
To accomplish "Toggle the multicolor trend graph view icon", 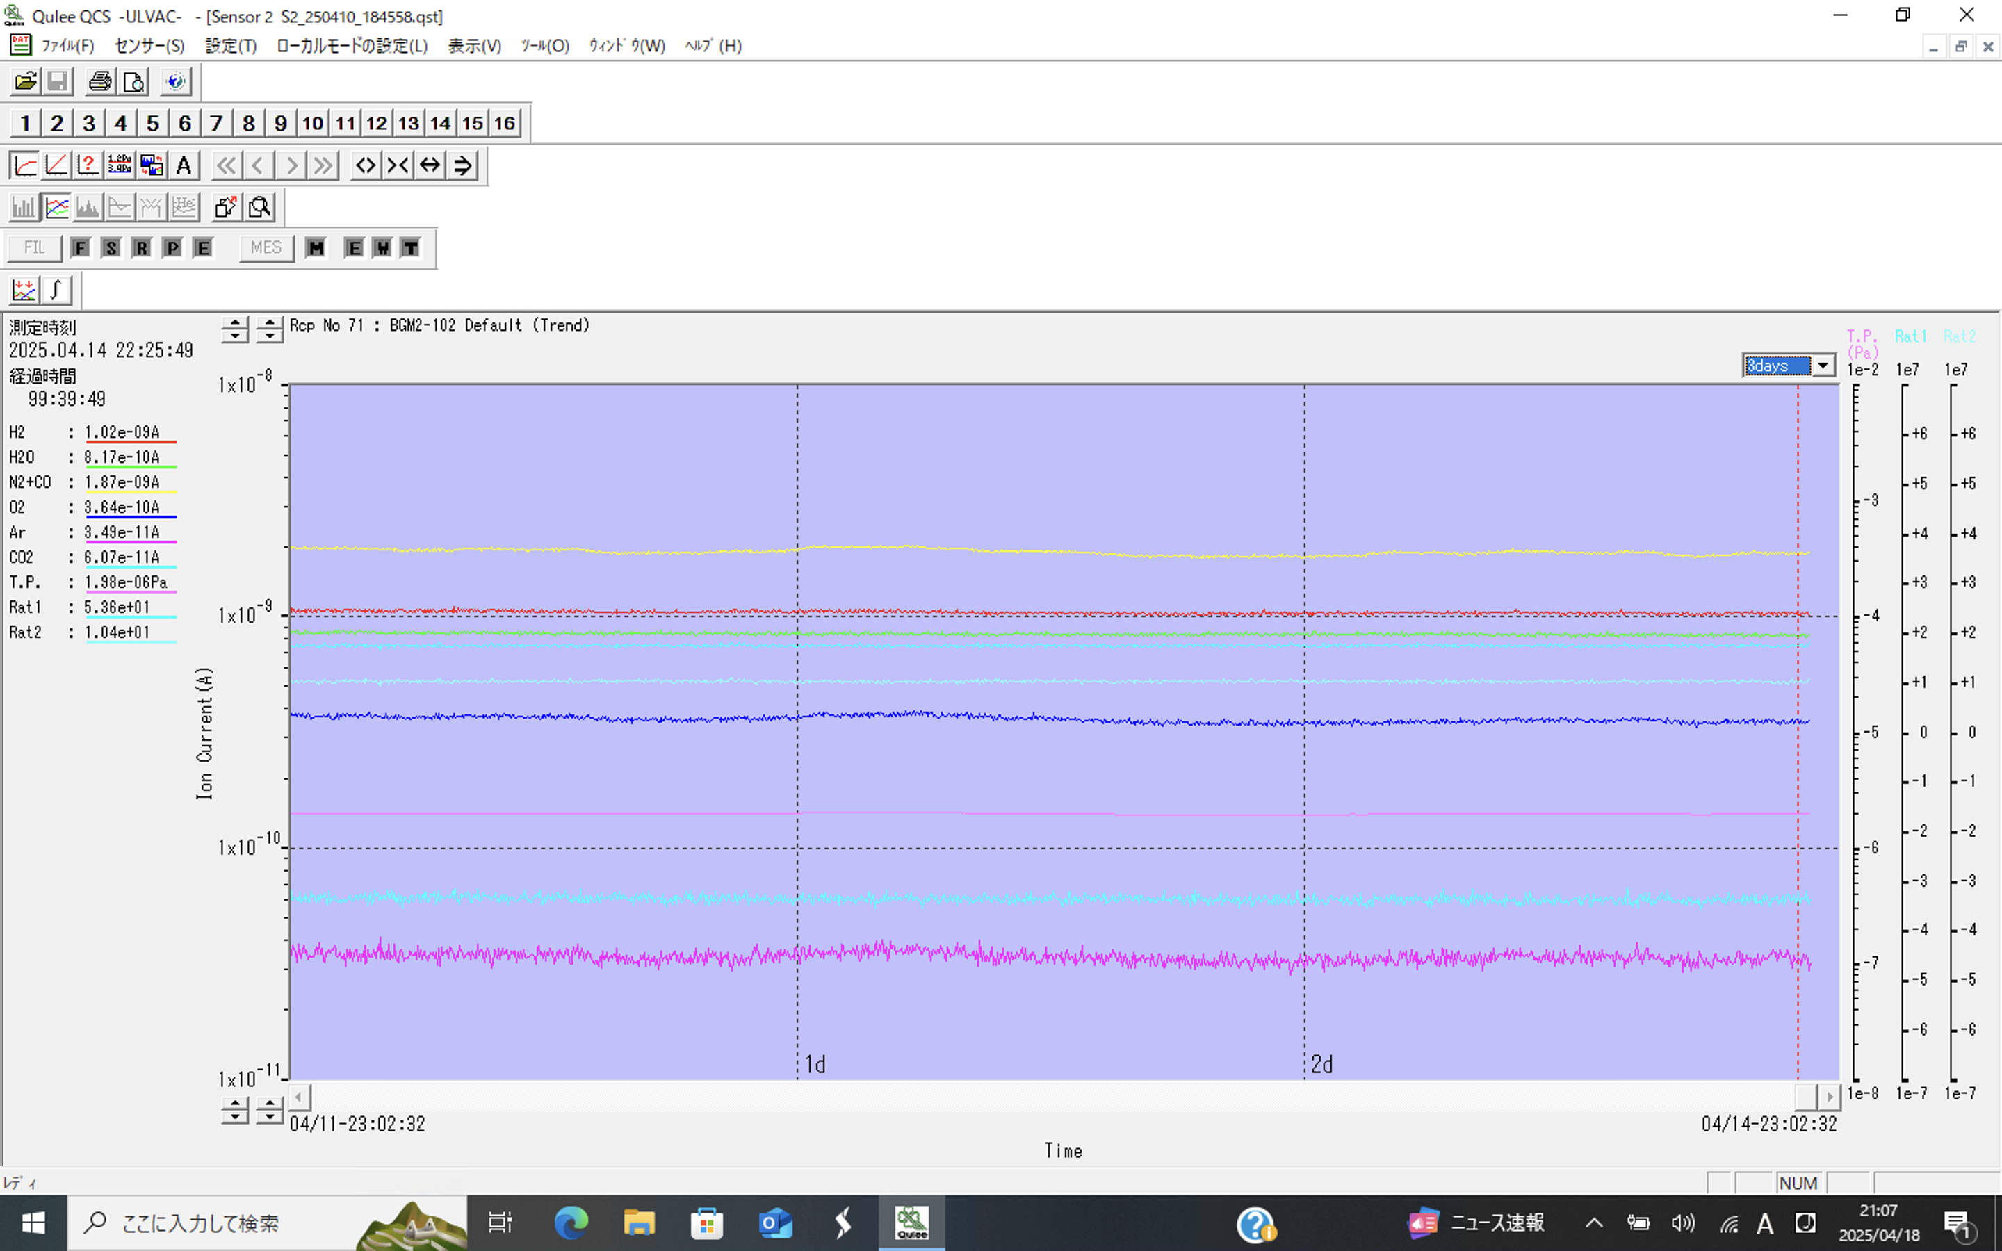I will pos(56,207).
